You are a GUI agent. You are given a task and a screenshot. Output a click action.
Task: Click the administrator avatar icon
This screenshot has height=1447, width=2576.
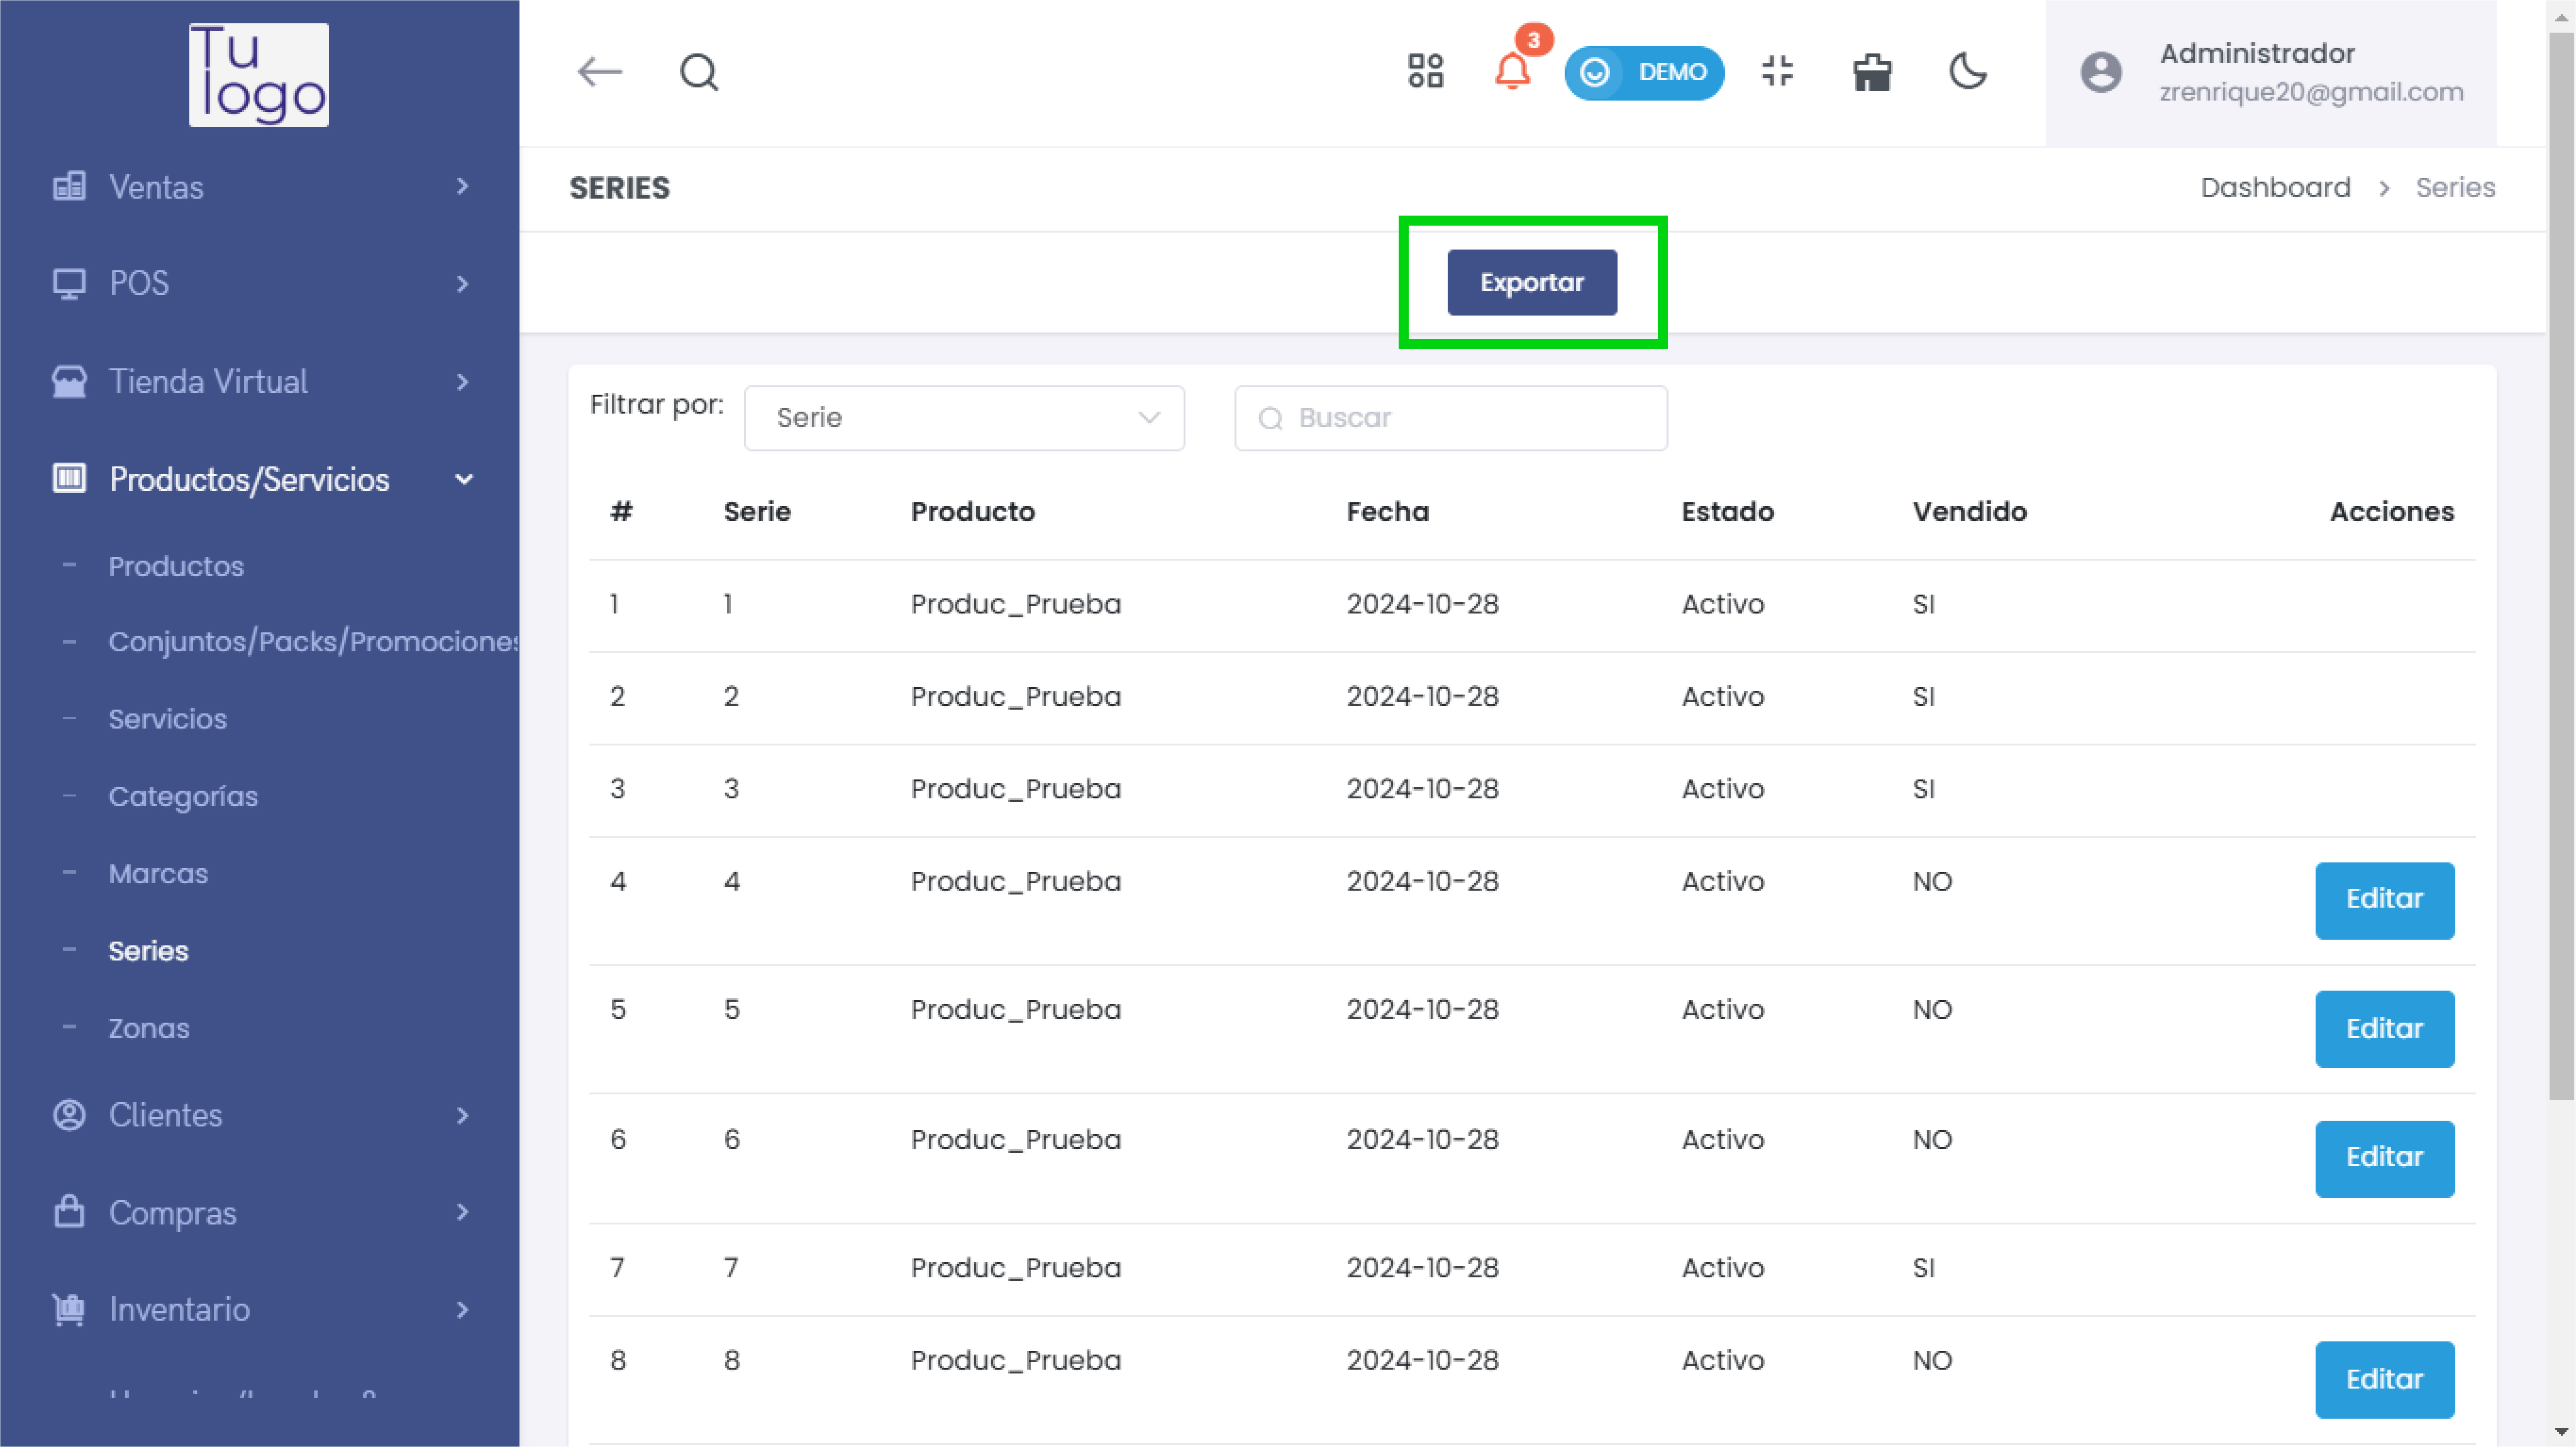[x=2101, y=72]
